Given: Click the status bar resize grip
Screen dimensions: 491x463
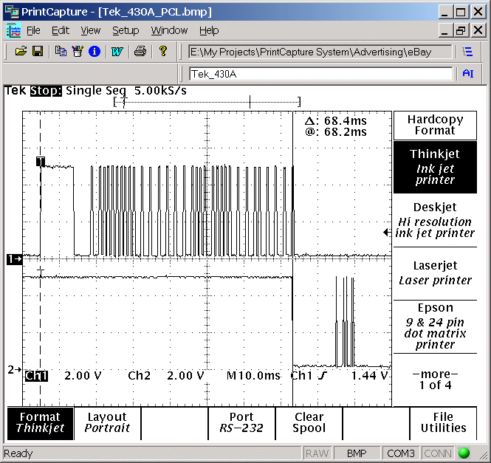Looking at the screenshot, I should coord(483,455).
